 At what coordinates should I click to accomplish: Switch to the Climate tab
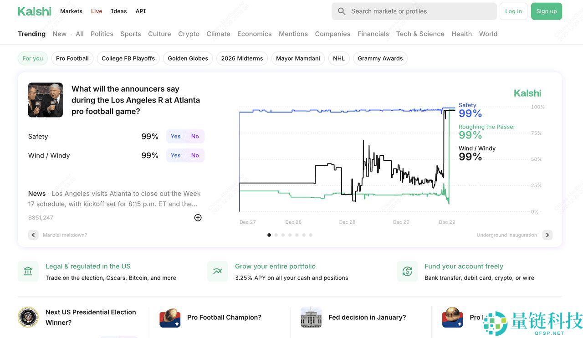pyautogui.click(x=219, y=34)
